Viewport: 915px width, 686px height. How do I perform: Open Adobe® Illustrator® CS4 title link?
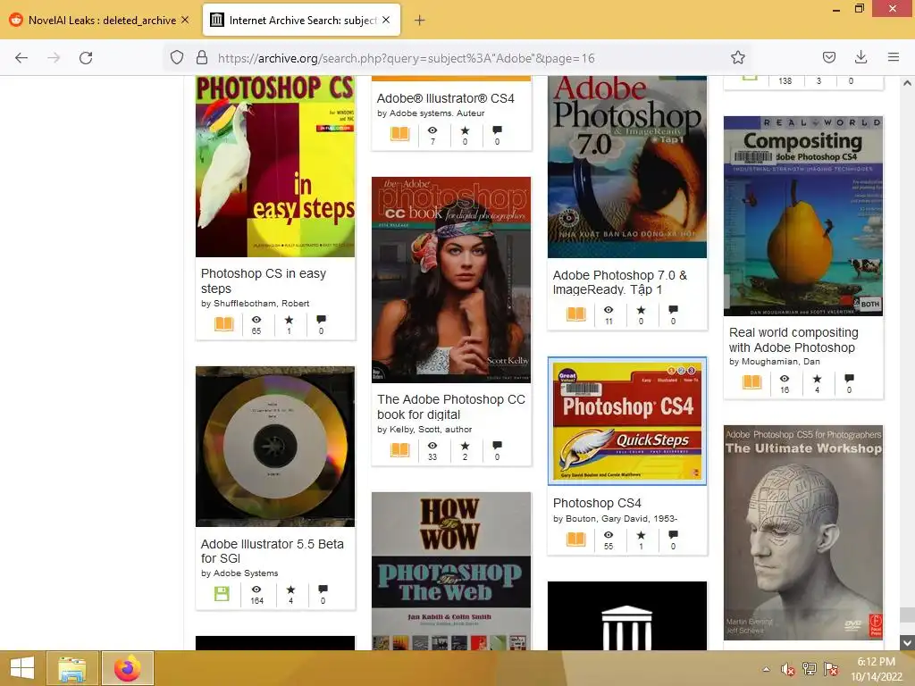point(445,98)
